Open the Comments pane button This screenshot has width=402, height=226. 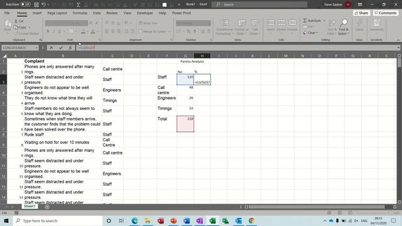(385, 13)
